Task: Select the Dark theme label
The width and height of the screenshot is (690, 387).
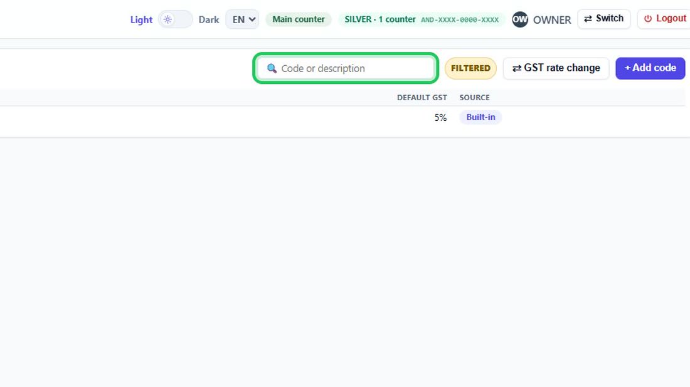Action: click(209, 20)
